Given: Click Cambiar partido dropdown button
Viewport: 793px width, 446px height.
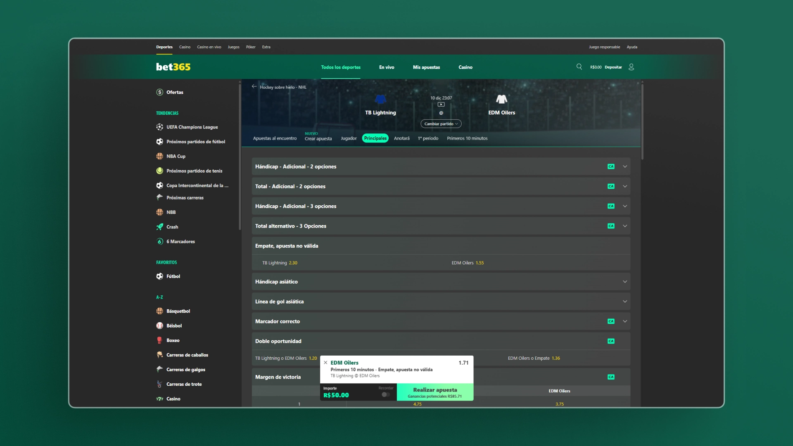Looking at the screenshot, I should tap(441, 123).
